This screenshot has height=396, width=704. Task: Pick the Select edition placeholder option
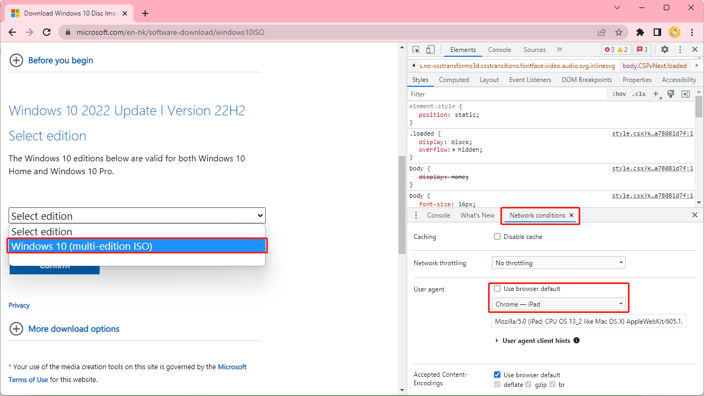pyautogui.click(x=137, y=232)
